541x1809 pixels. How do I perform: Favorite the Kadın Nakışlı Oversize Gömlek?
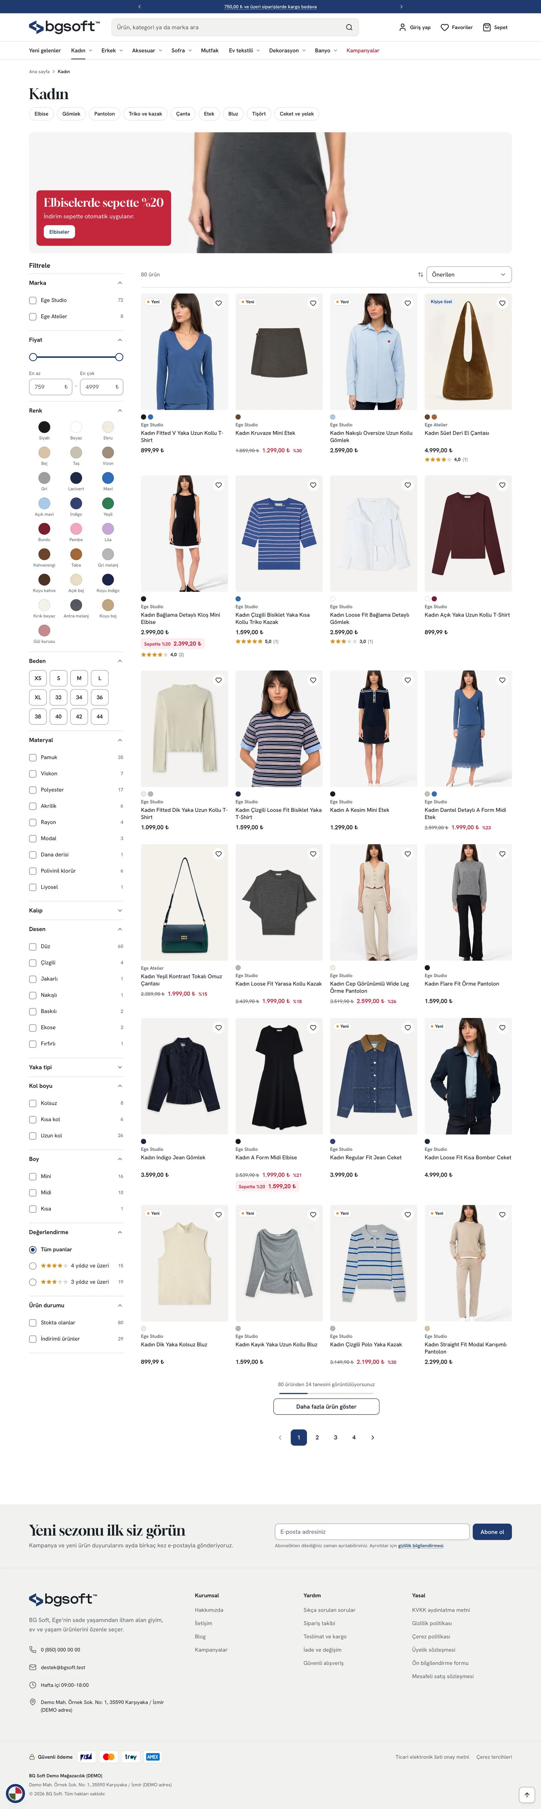point(408,303)
